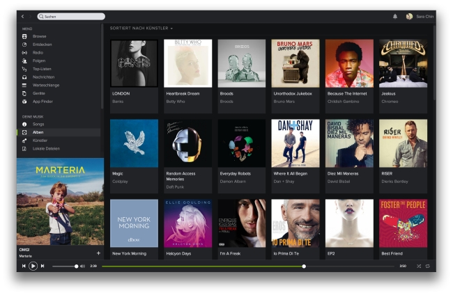
Task: Click the speaker volume icon
Action: click(x=82, y=266)
